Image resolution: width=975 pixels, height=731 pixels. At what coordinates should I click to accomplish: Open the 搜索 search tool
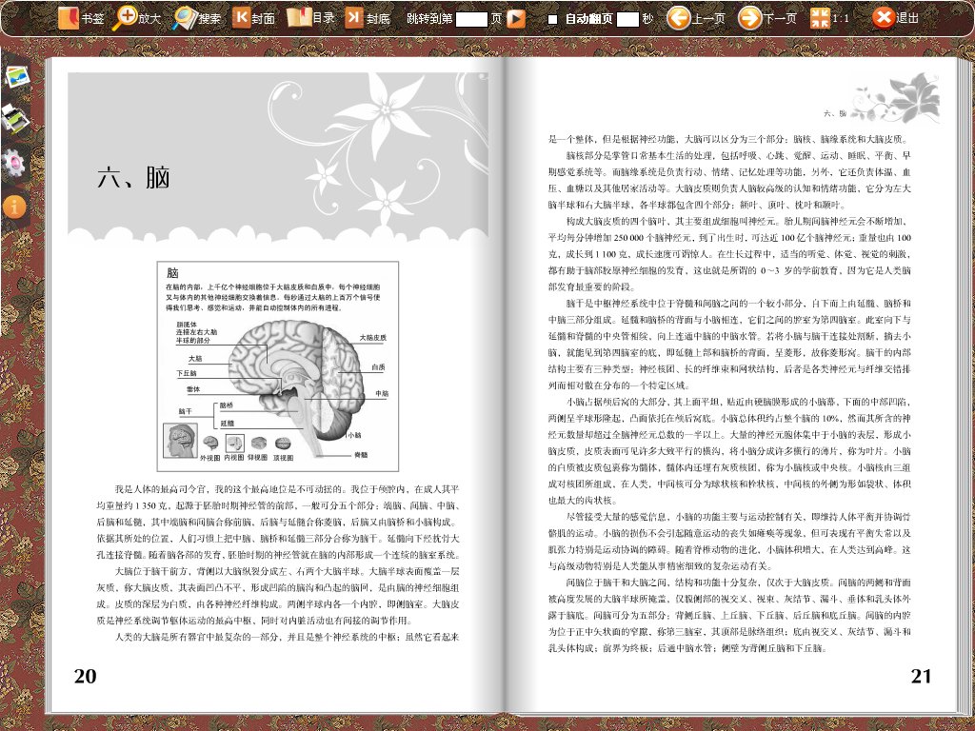coord(196,18)
